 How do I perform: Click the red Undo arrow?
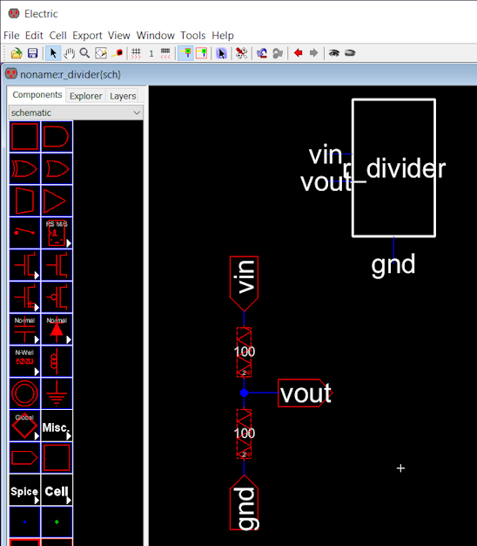tap(298, 53)
